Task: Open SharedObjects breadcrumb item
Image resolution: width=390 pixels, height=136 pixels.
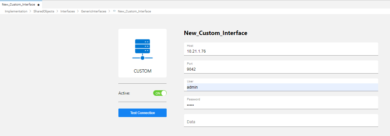Action: coord(44,11)
